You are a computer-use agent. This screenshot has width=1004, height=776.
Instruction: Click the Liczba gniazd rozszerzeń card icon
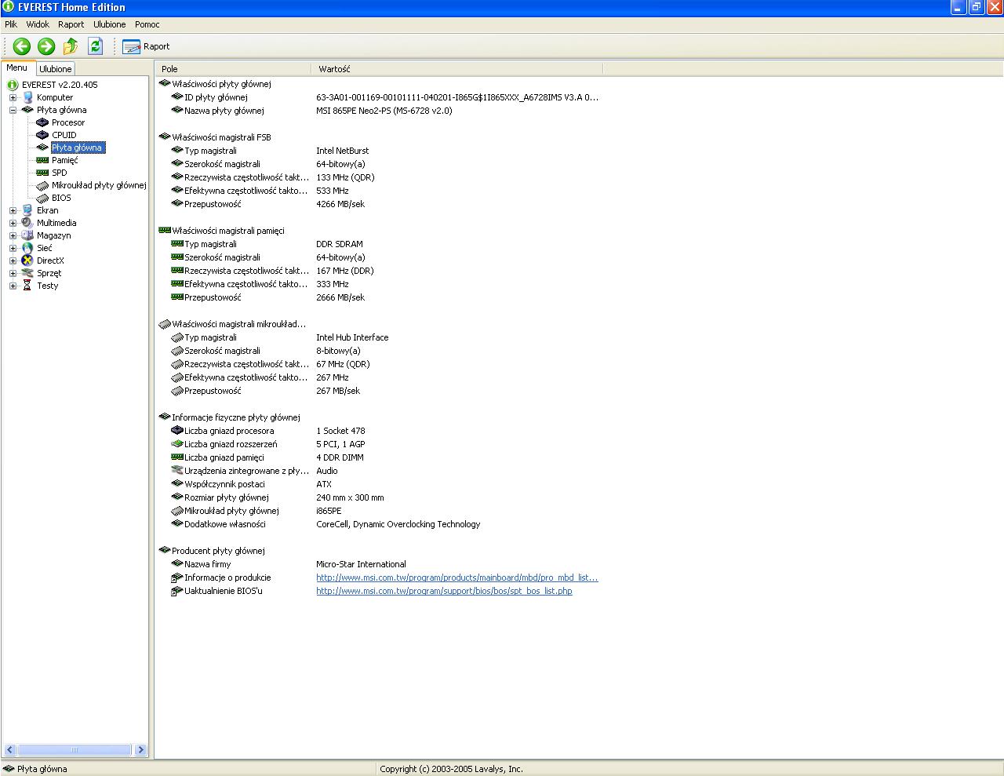[x=176, y=444]
